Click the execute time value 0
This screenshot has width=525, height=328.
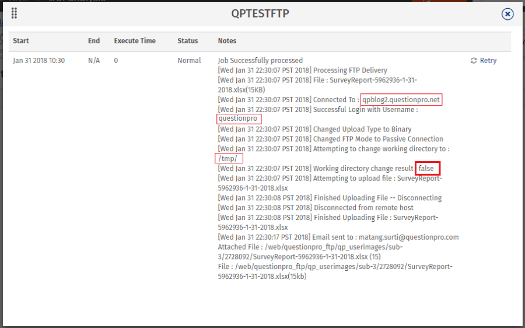pyautogui.click(x=116, y=61)
